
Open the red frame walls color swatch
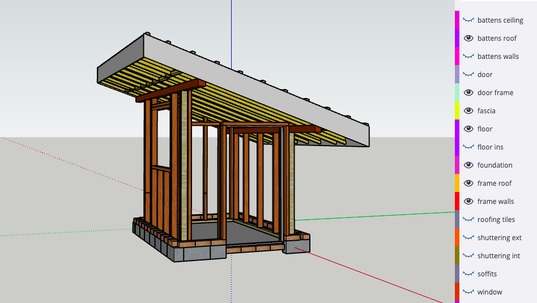pyautogui.click(x=457, y=202)
